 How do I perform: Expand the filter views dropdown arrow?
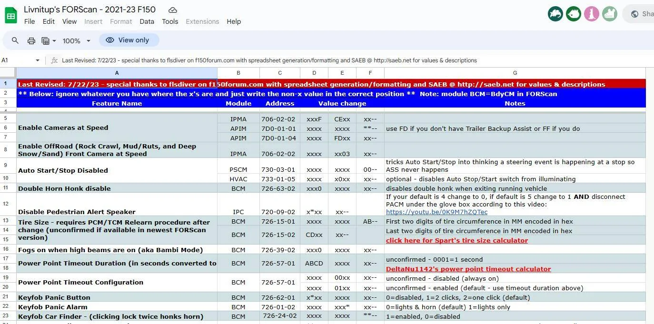click(54, 41)
